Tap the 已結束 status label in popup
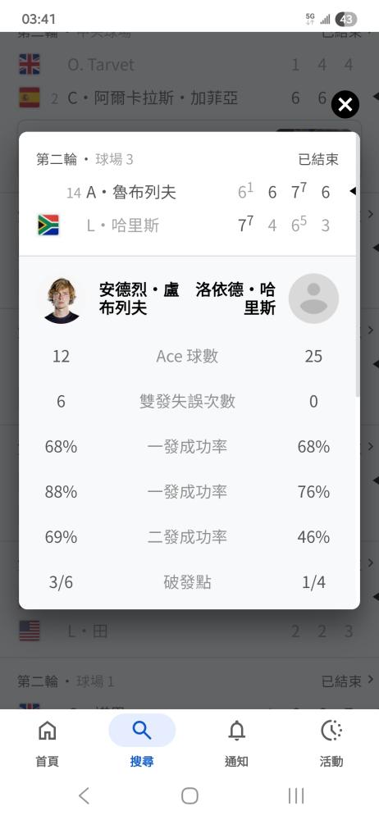 [318, 160]
